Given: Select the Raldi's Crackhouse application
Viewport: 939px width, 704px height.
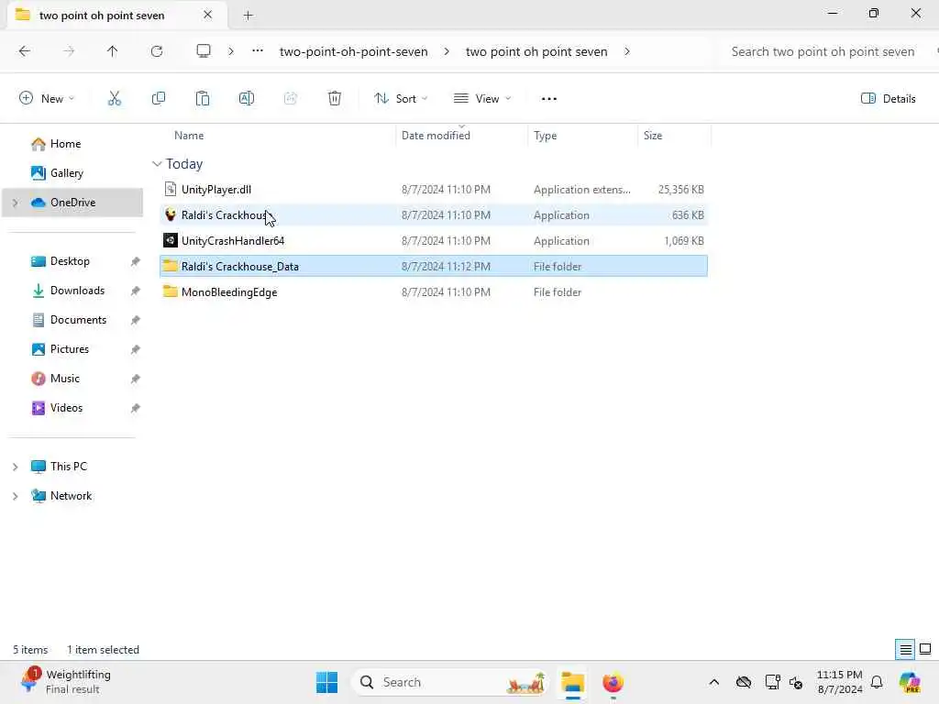Looking at the screenshot, I should [x=434, y=215].
